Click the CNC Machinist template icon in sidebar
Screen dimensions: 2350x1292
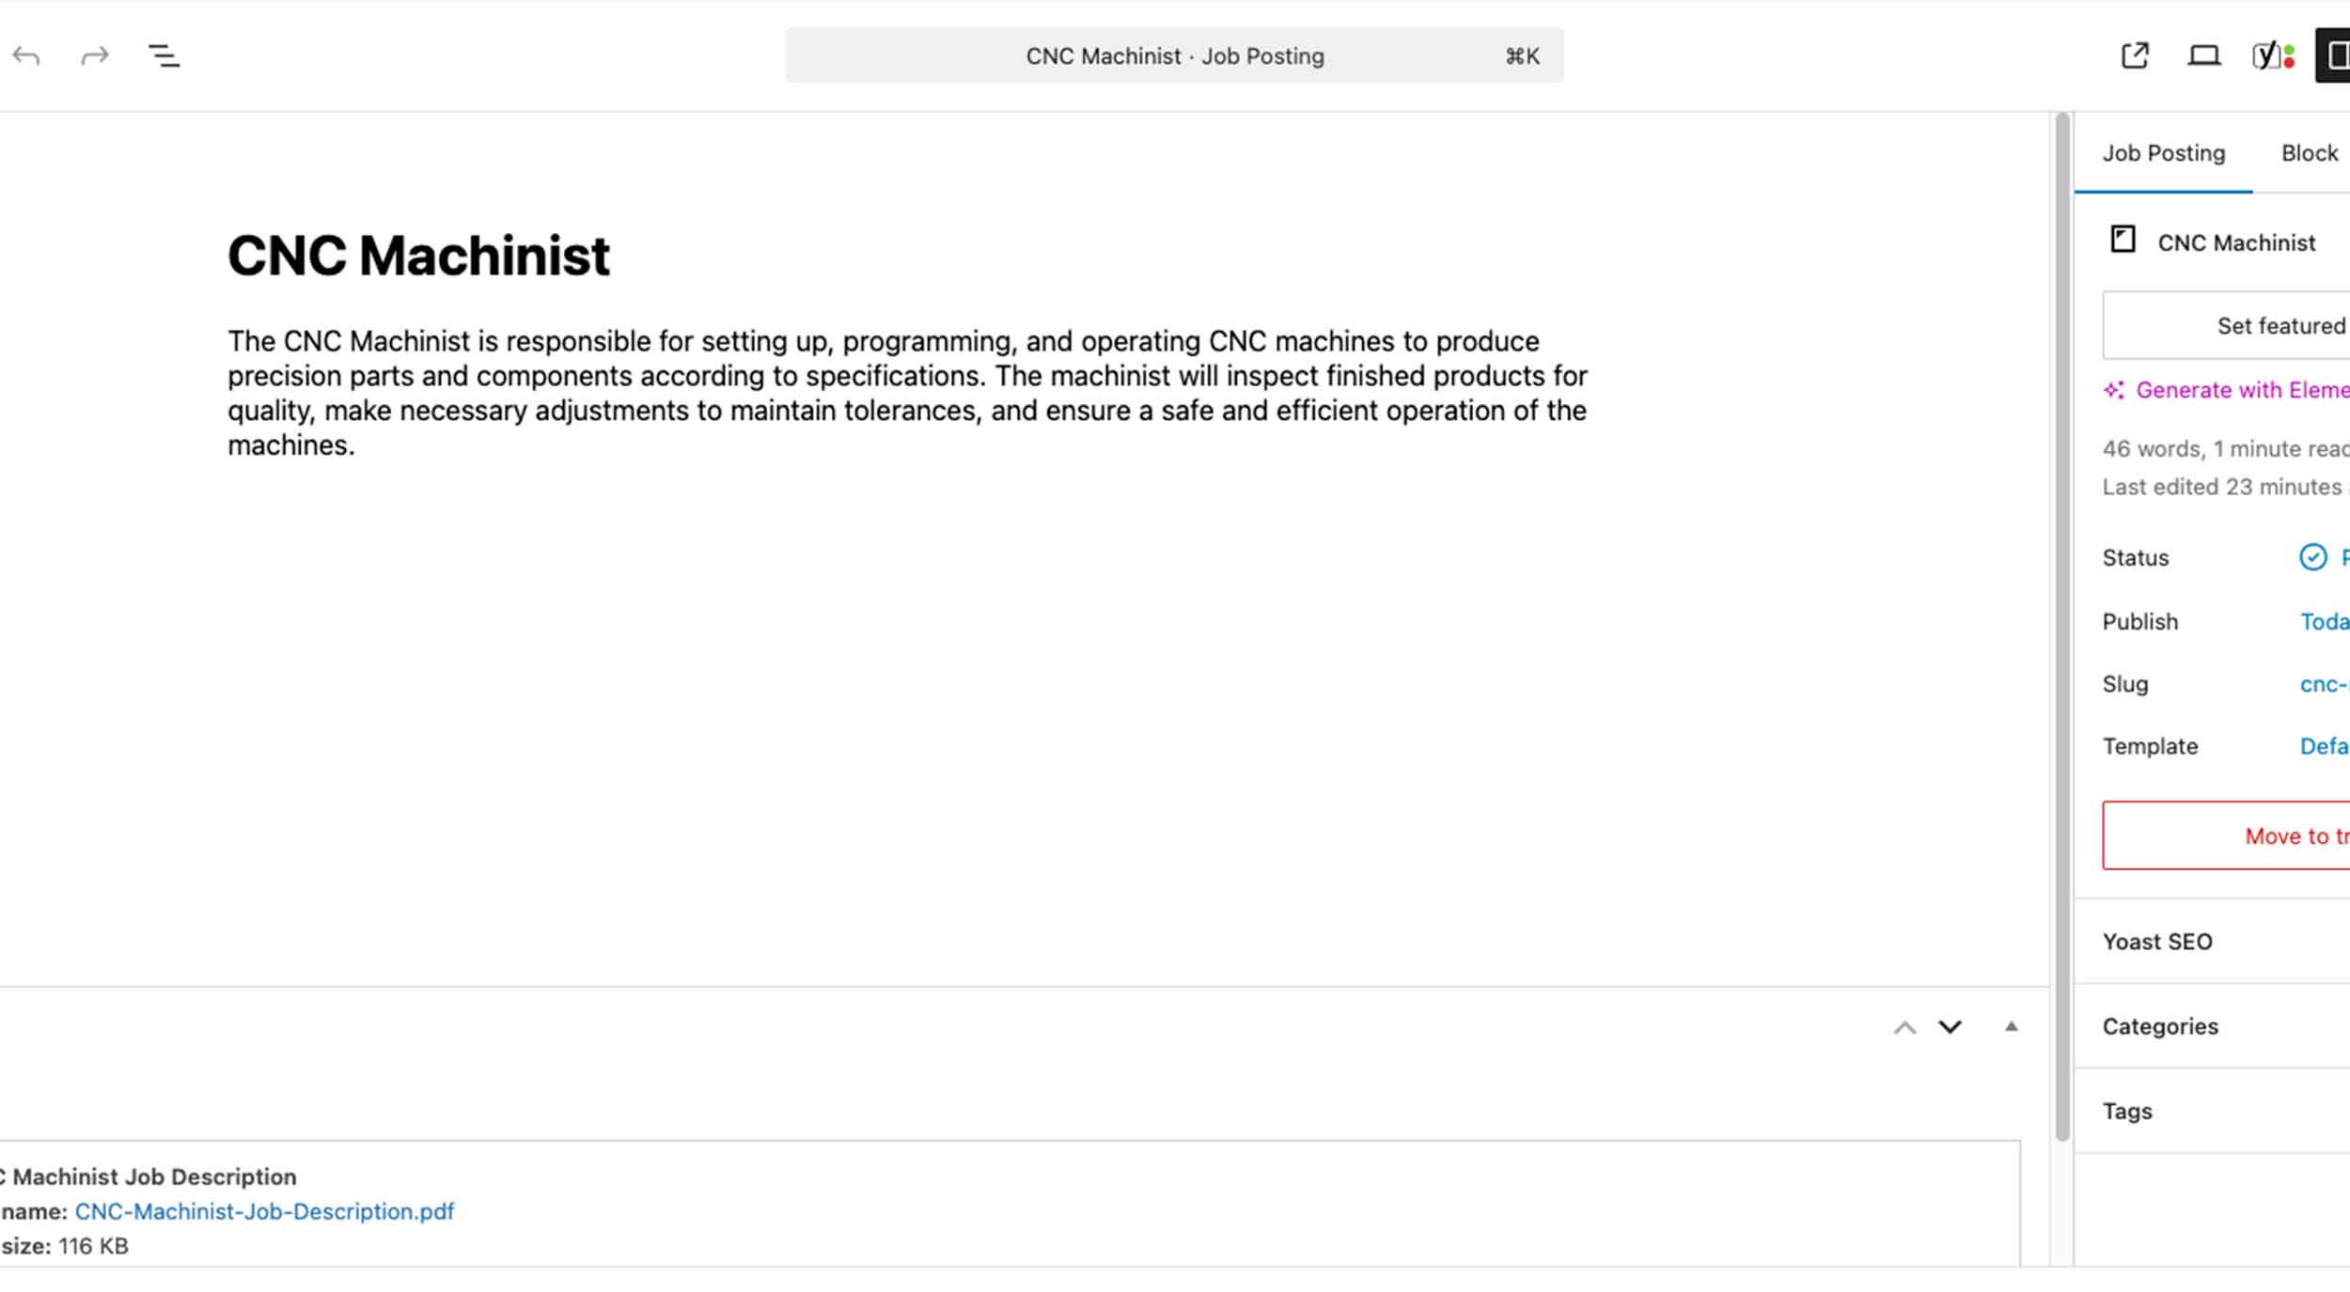[x=2123, y=240]
